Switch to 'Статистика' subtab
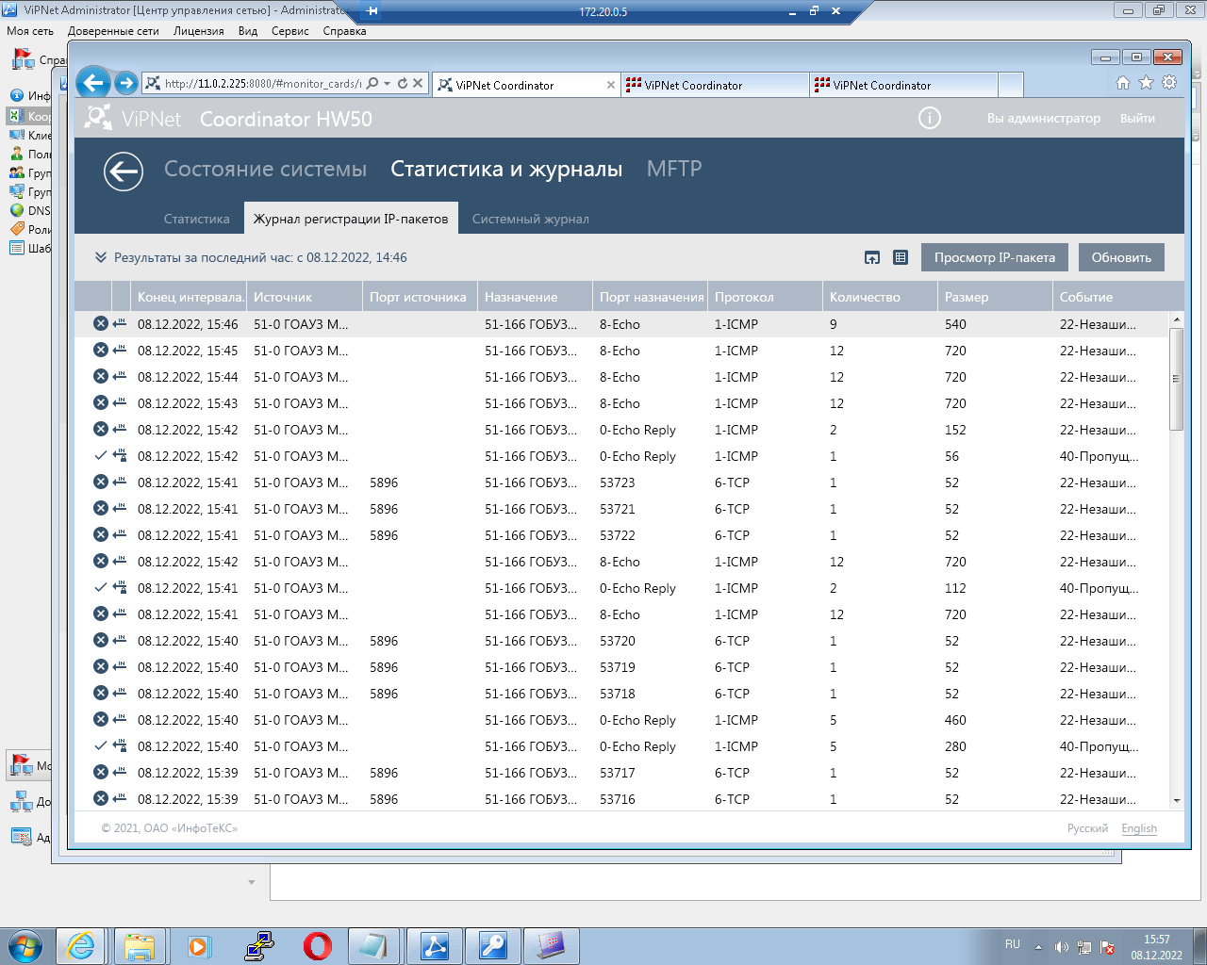 pos(196,219)
